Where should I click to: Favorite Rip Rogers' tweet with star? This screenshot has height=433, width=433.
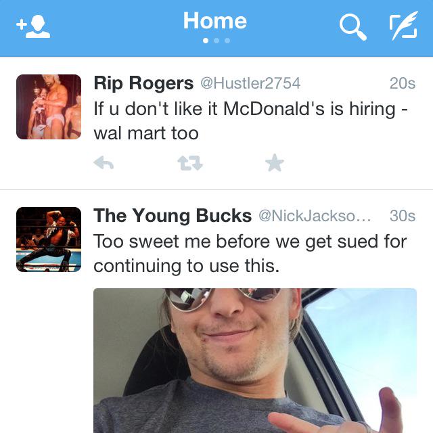click(274, 163)
